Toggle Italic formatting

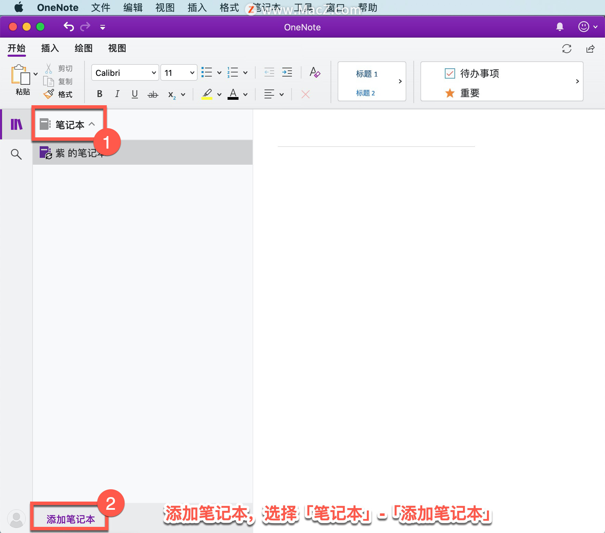pos(117,94)
